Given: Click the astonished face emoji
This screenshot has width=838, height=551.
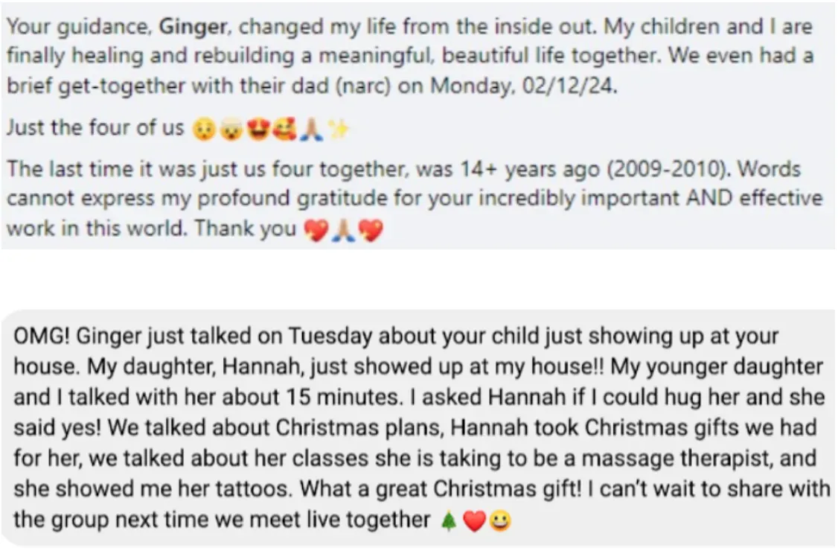Looking at the screenshot, I should pos(202,130).
